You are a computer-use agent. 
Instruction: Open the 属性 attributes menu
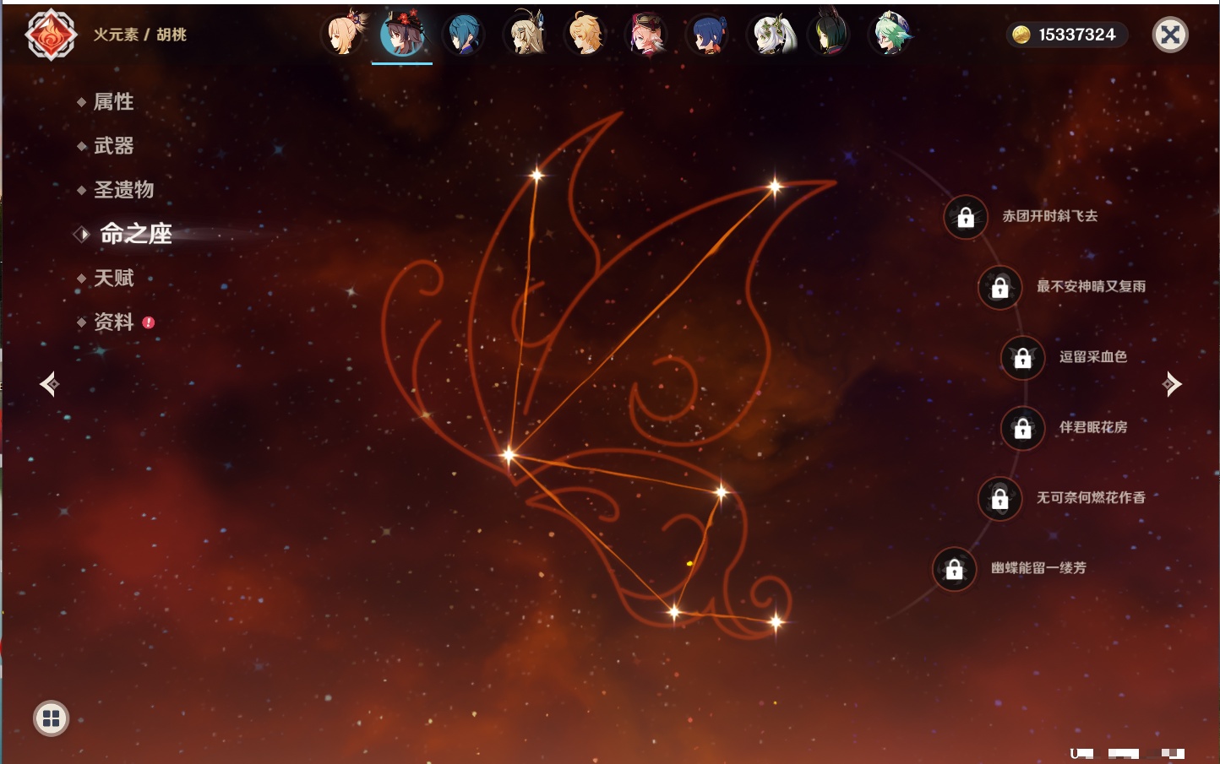point(113,102)
